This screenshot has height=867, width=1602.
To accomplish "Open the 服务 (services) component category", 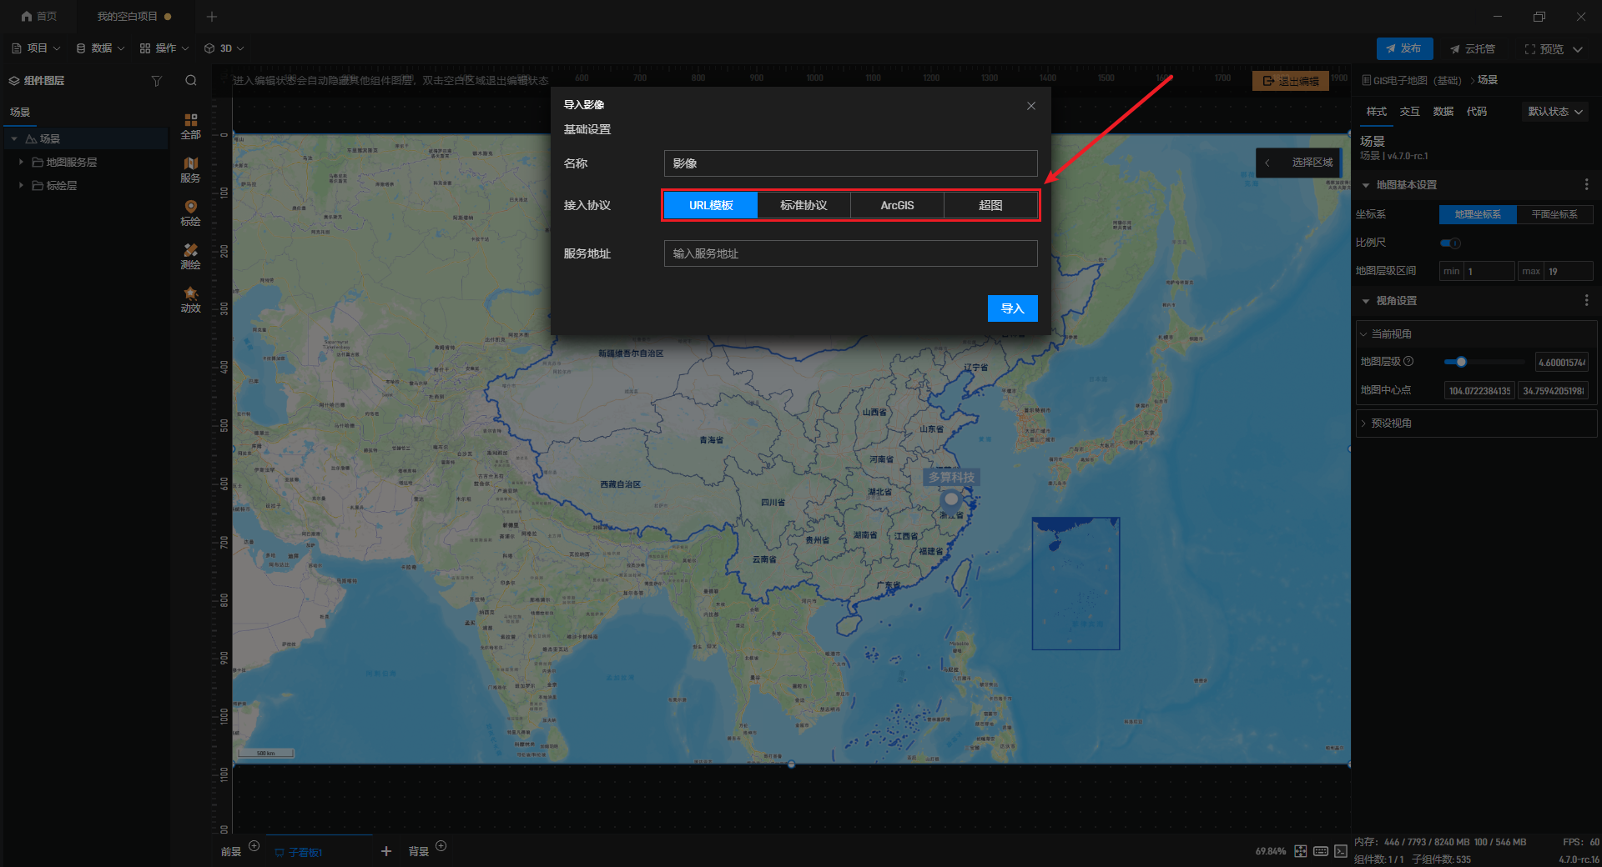I will [190, 169].
